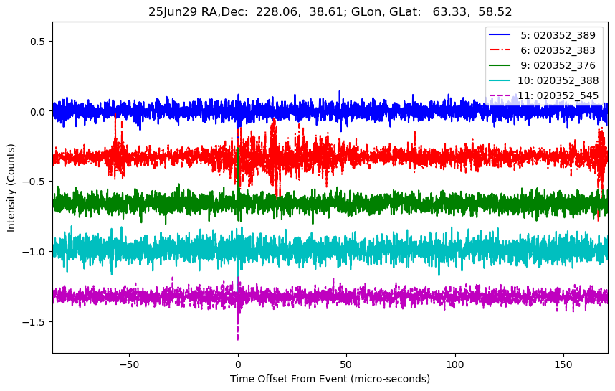Image resolution: width=615 pixels, height=391 pixels.
Task: Click the magenta dashed line sample in the legend
Action: coord(500,95)
